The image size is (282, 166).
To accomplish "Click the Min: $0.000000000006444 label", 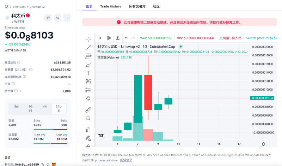I will click(x=196, y=38).
